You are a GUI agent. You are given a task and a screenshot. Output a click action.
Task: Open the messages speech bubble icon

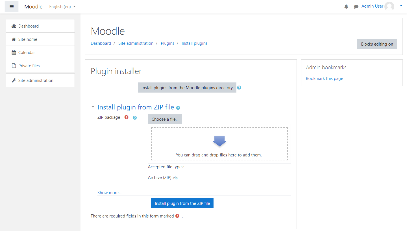point(356,7)
